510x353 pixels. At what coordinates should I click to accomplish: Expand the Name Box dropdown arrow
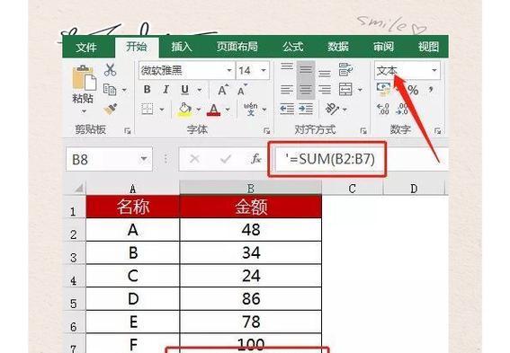pos(143,159)
